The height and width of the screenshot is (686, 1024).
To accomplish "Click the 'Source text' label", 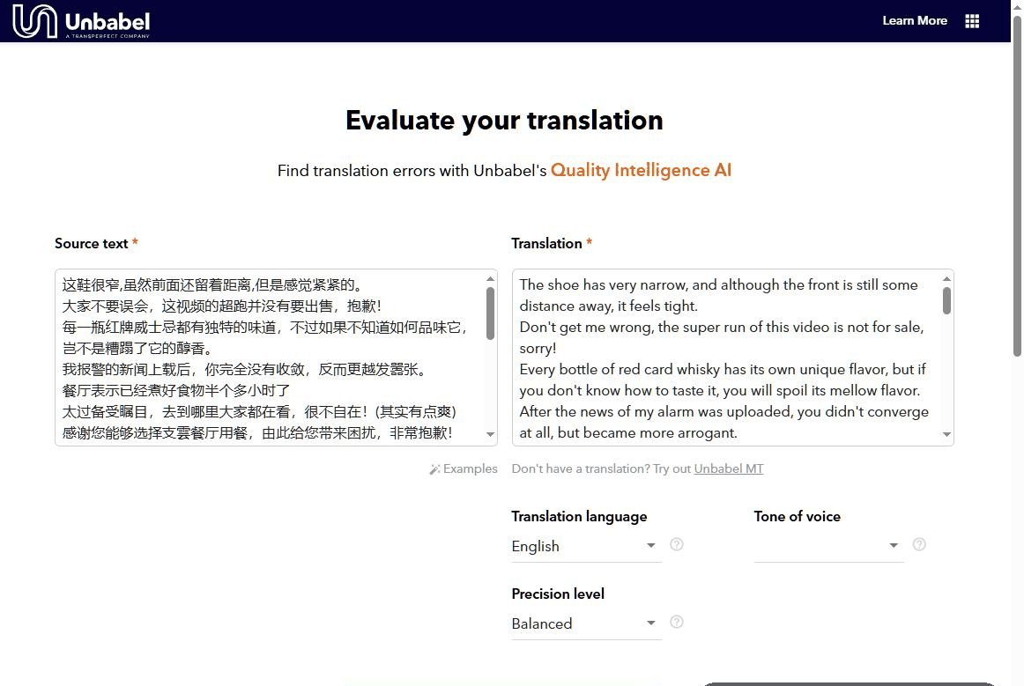I will 92,243.
